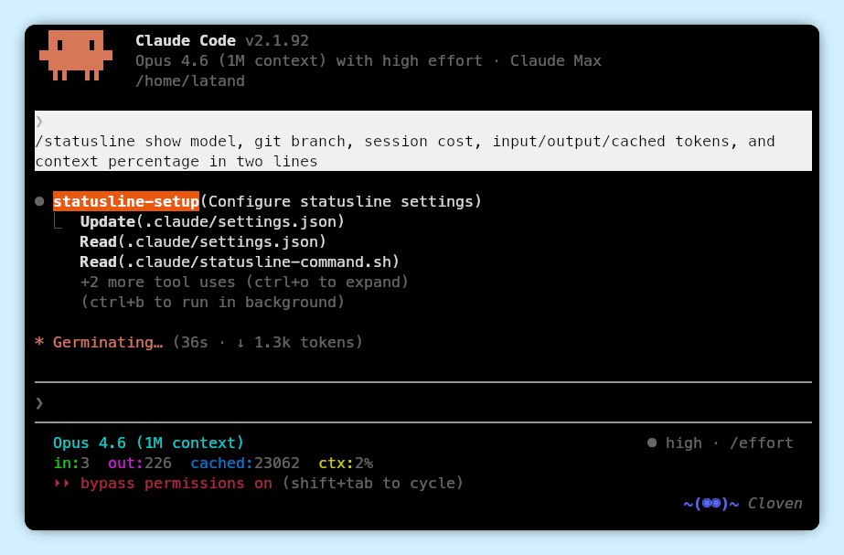
Task: Toggle bypass permissions on mode
Action: point(176,483)
